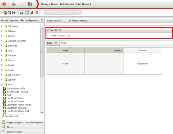The height and width of the screenshot is (134, 173).
Task: Select Last Month's Revenue metric
Action: [x=17, y=108]
